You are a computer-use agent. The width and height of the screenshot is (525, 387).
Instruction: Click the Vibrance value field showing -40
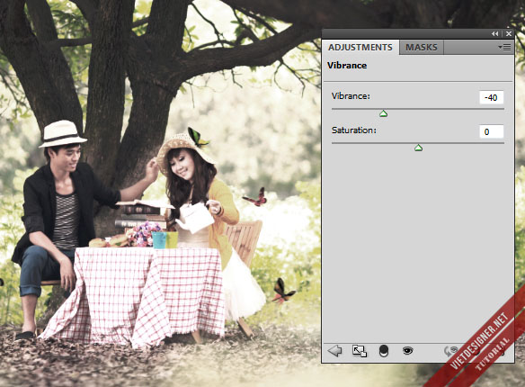point(491,97)
